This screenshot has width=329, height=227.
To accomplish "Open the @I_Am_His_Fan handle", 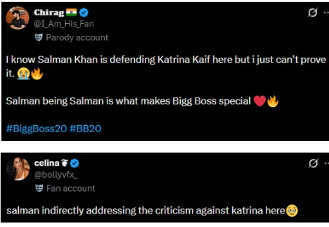I will point(64,24).
